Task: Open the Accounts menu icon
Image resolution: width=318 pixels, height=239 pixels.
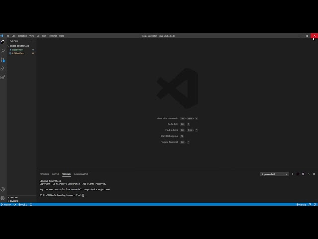Action: (3, 189)
